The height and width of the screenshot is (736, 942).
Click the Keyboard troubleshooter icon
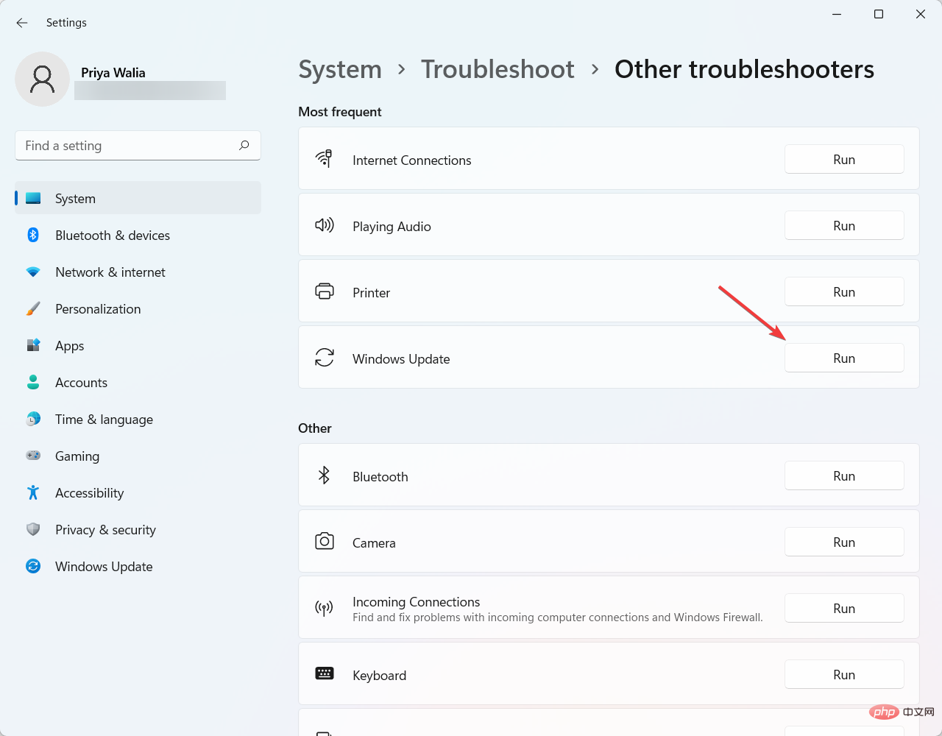[x=325, y=673]
